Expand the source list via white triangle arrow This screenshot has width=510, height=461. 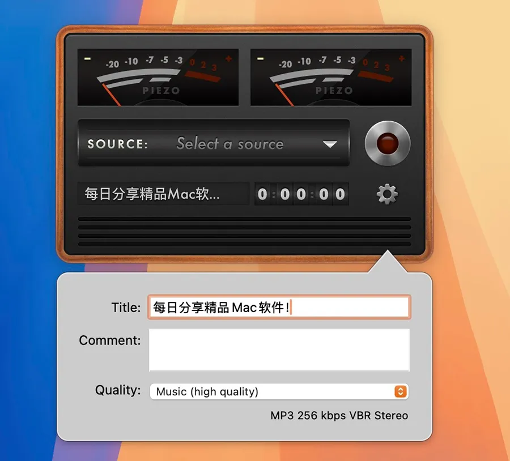coord(330,144)
